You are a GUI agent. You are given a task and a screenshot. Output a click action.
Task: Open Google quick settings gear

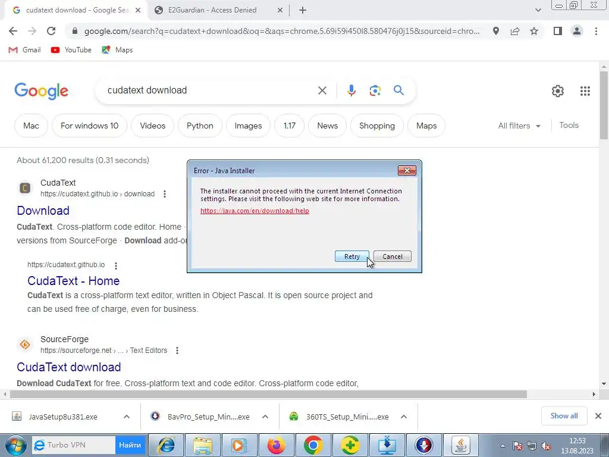click(x=558, y=91)
